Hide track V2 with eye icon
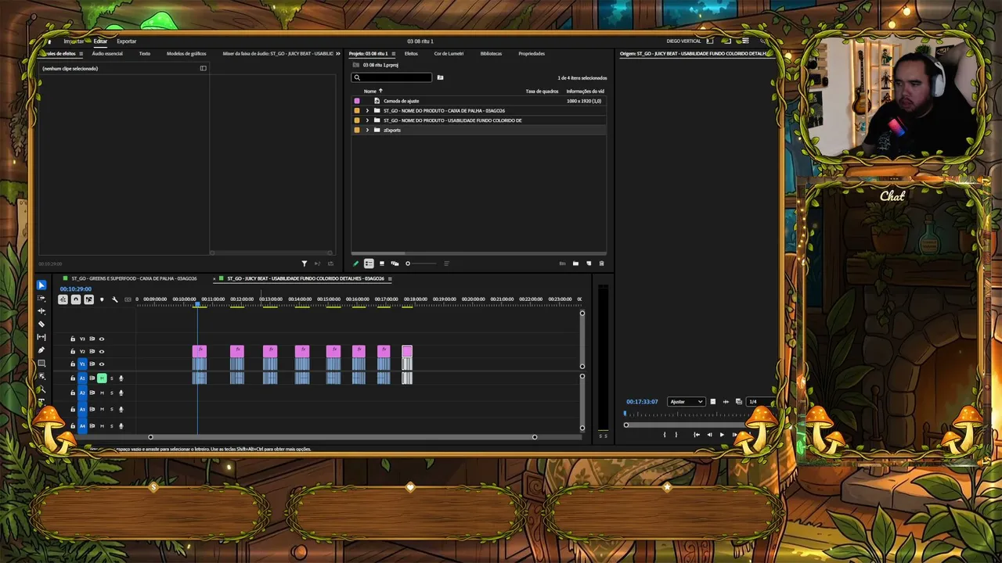 (x=102, y=351)
